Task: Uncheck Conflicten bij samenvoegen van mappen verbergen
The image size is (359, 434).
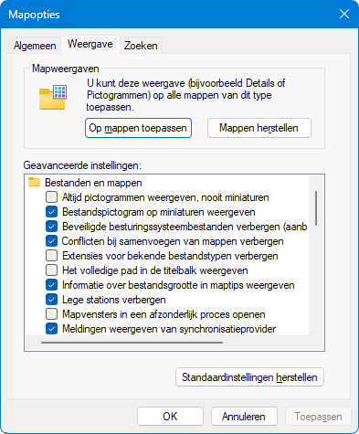Action: (x=52, y=241)
